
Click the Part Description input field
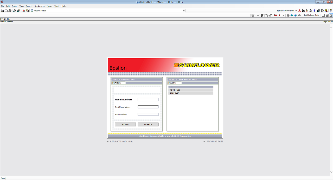pyautogui.click(x=148, y=107)
